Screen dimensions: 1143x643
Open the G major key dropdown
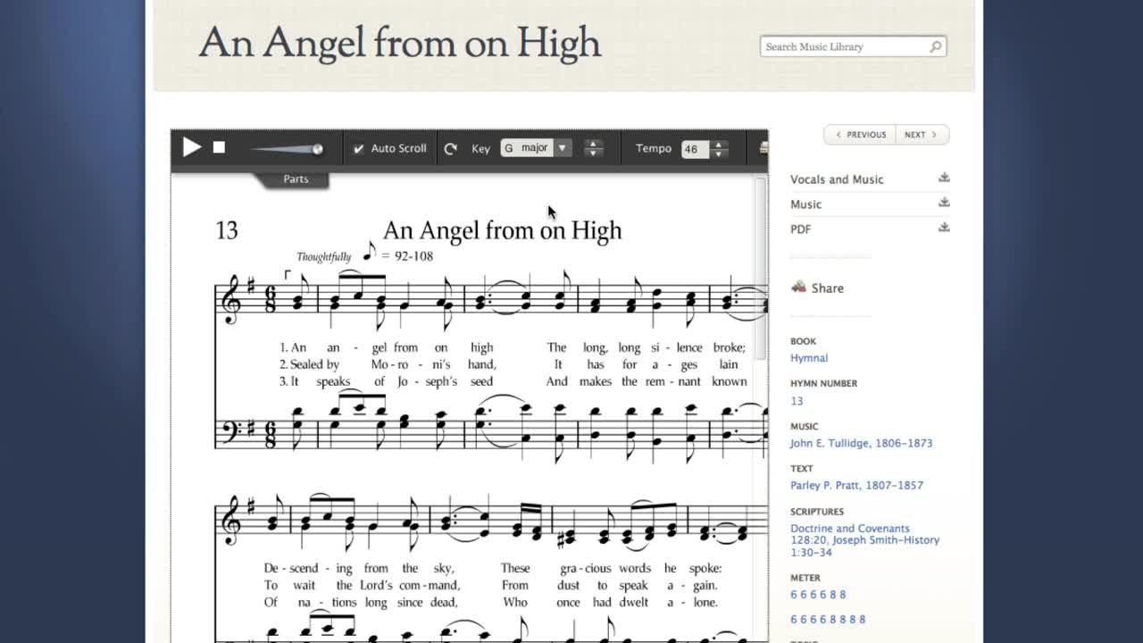pyautogui.click(x=535, y=148)
